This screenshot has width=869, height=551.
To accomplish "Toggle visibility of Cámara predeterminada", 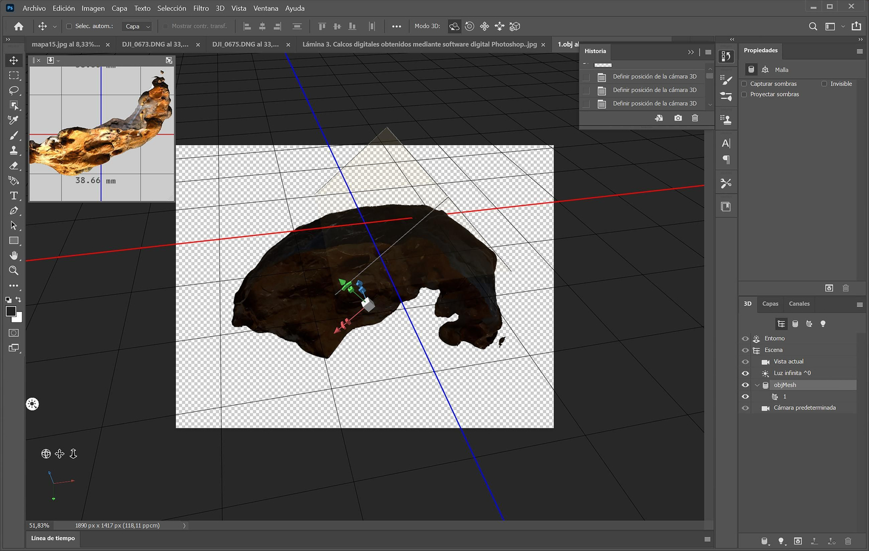I will pyautogui.click(x=745, y=408).
